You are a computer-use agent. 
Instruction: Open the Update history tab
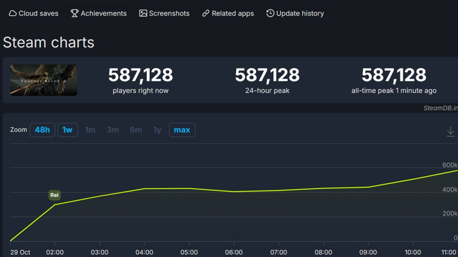tap(295, 13)
